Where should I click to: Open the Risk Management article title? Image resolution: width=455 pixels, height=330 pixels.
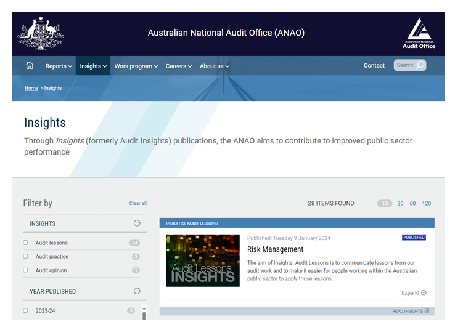(x=275, y=249)
